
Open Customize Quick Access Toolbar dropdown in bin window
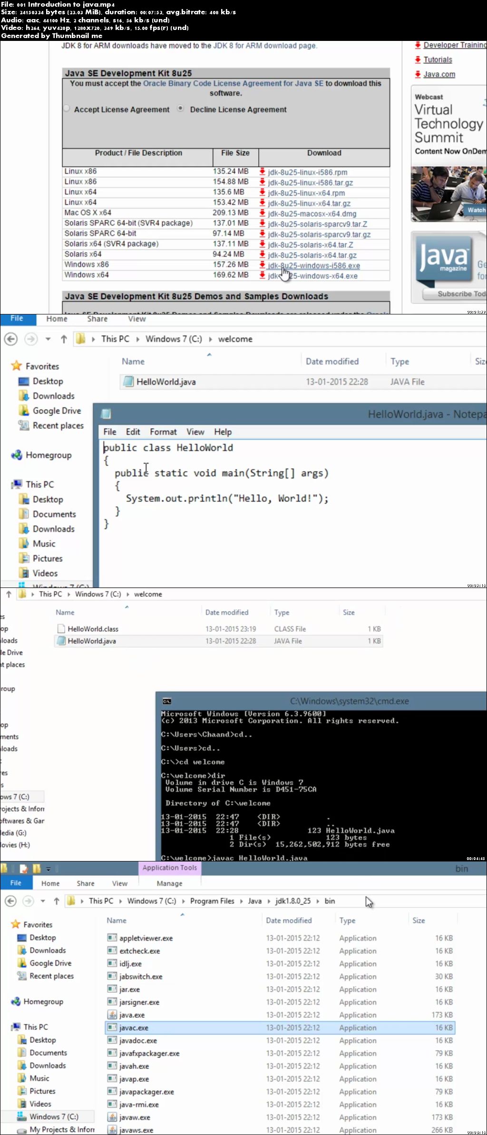click(48, 869)
